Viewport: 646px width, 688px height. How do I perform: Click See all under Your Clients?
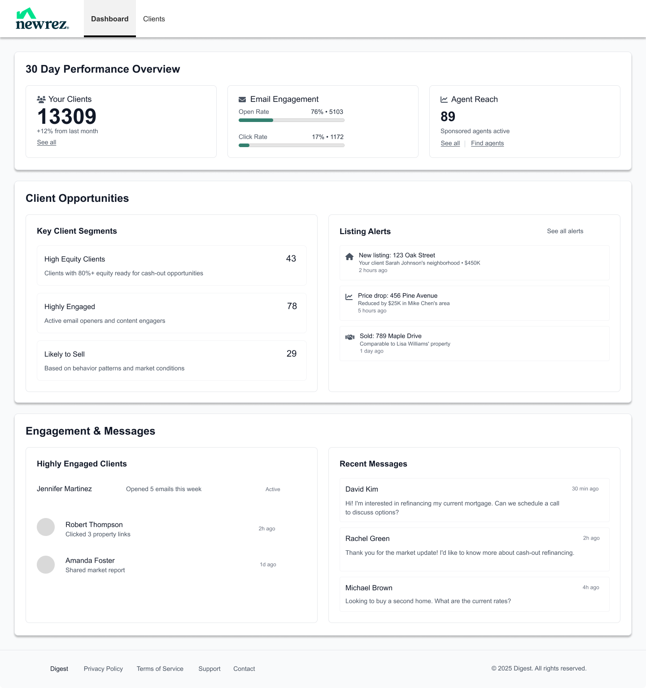[47, 142]
